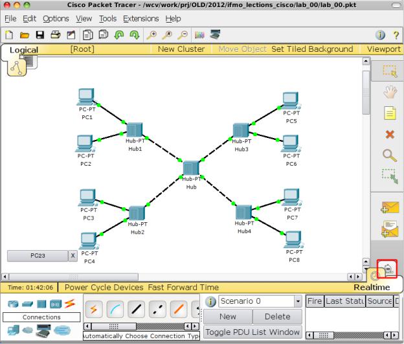Save the file with the floppy disk icon

[40, 35]
